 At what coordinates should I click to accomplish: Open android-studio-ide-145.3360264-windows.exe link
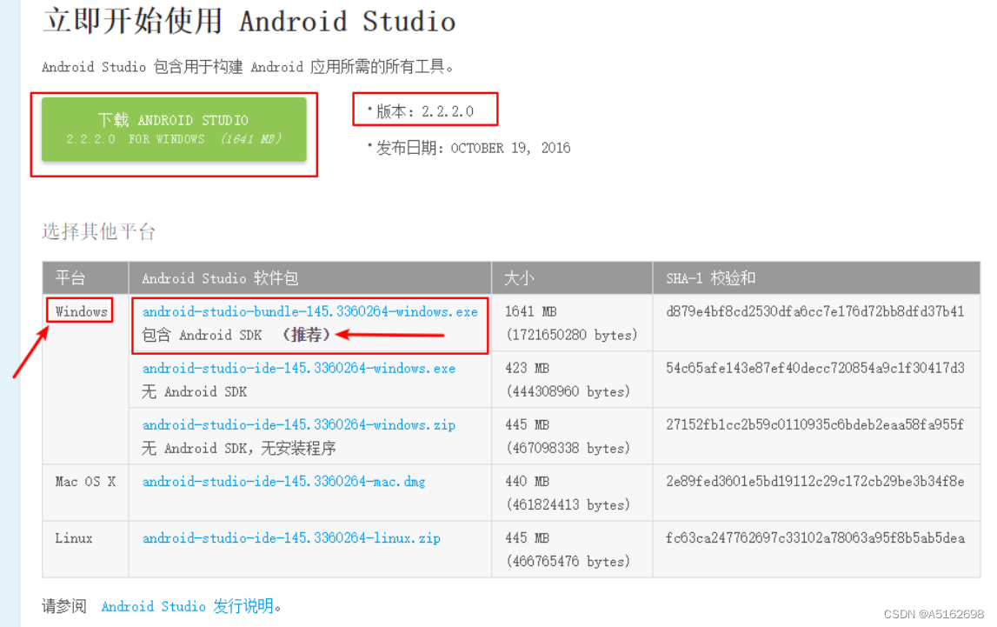(299, 368)
